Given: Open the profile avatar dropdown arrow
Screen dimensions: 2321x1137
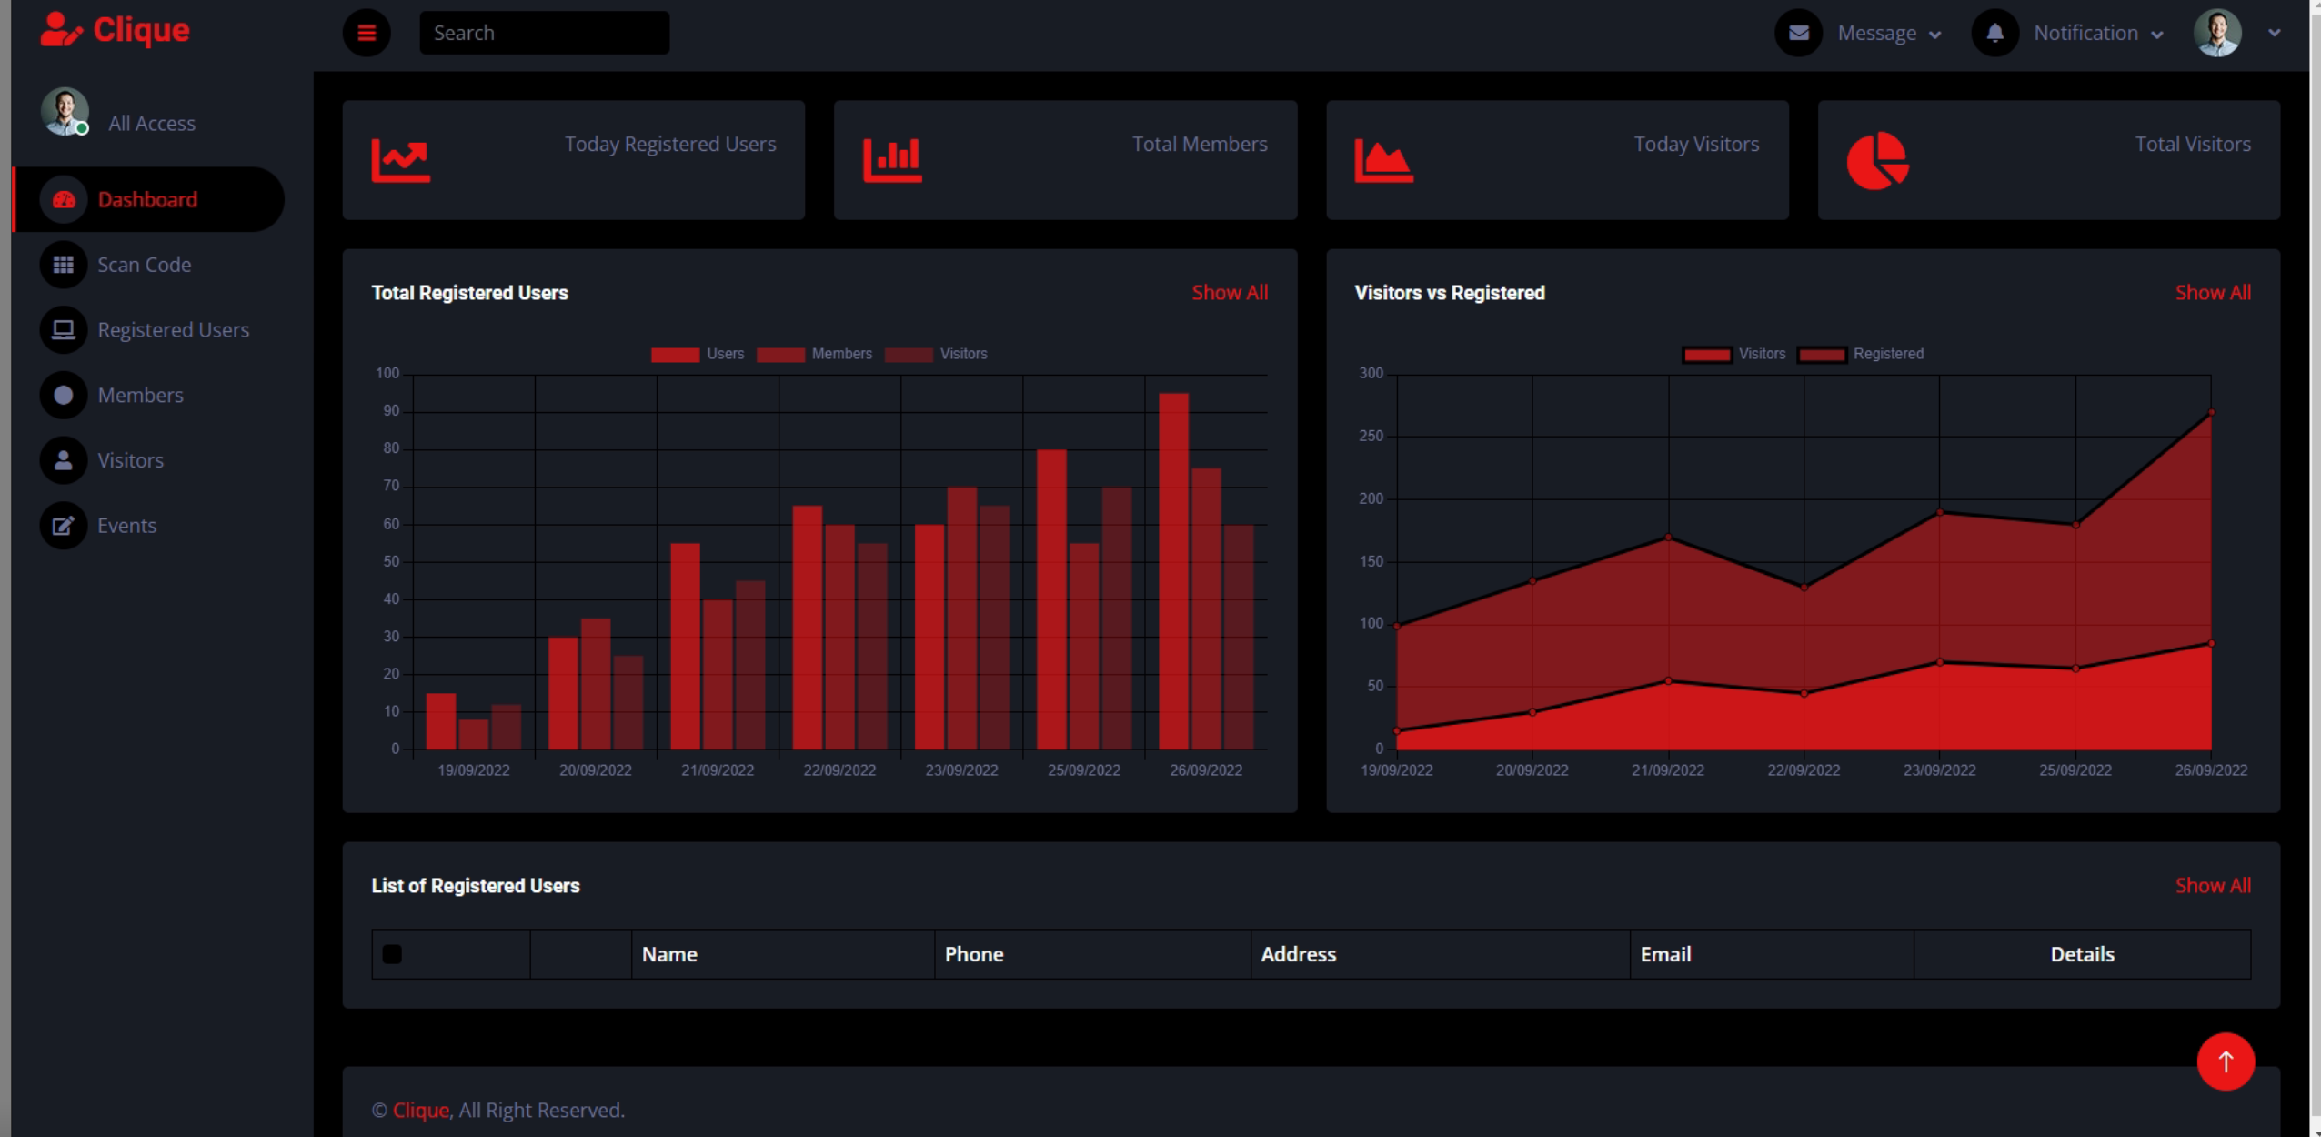Looking at the screenshot, I should (2274, 33).
